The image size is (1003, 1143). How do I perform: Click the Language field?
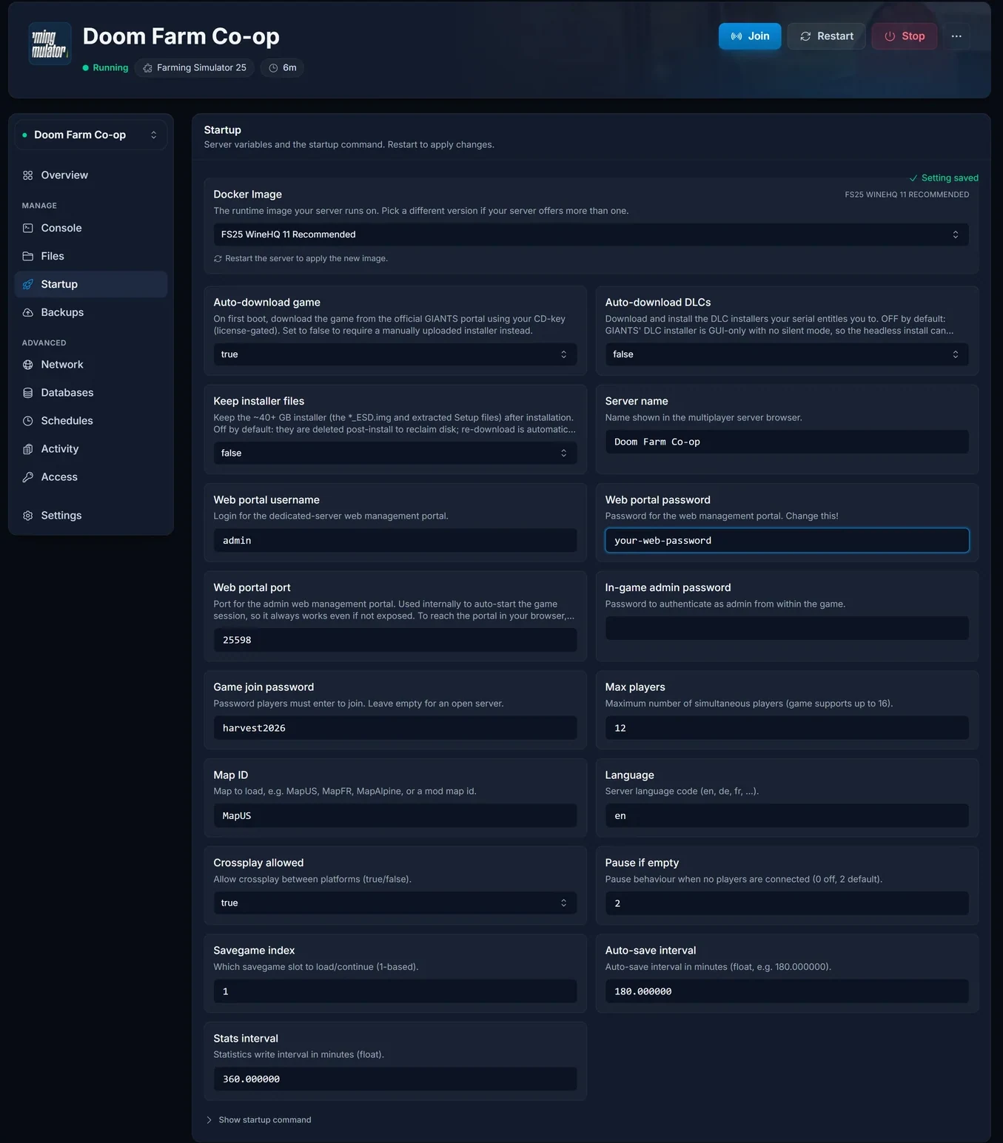[x=787, y=816]
